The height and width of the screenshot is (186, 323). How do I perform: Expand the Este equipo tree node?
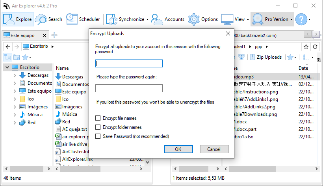15,91
